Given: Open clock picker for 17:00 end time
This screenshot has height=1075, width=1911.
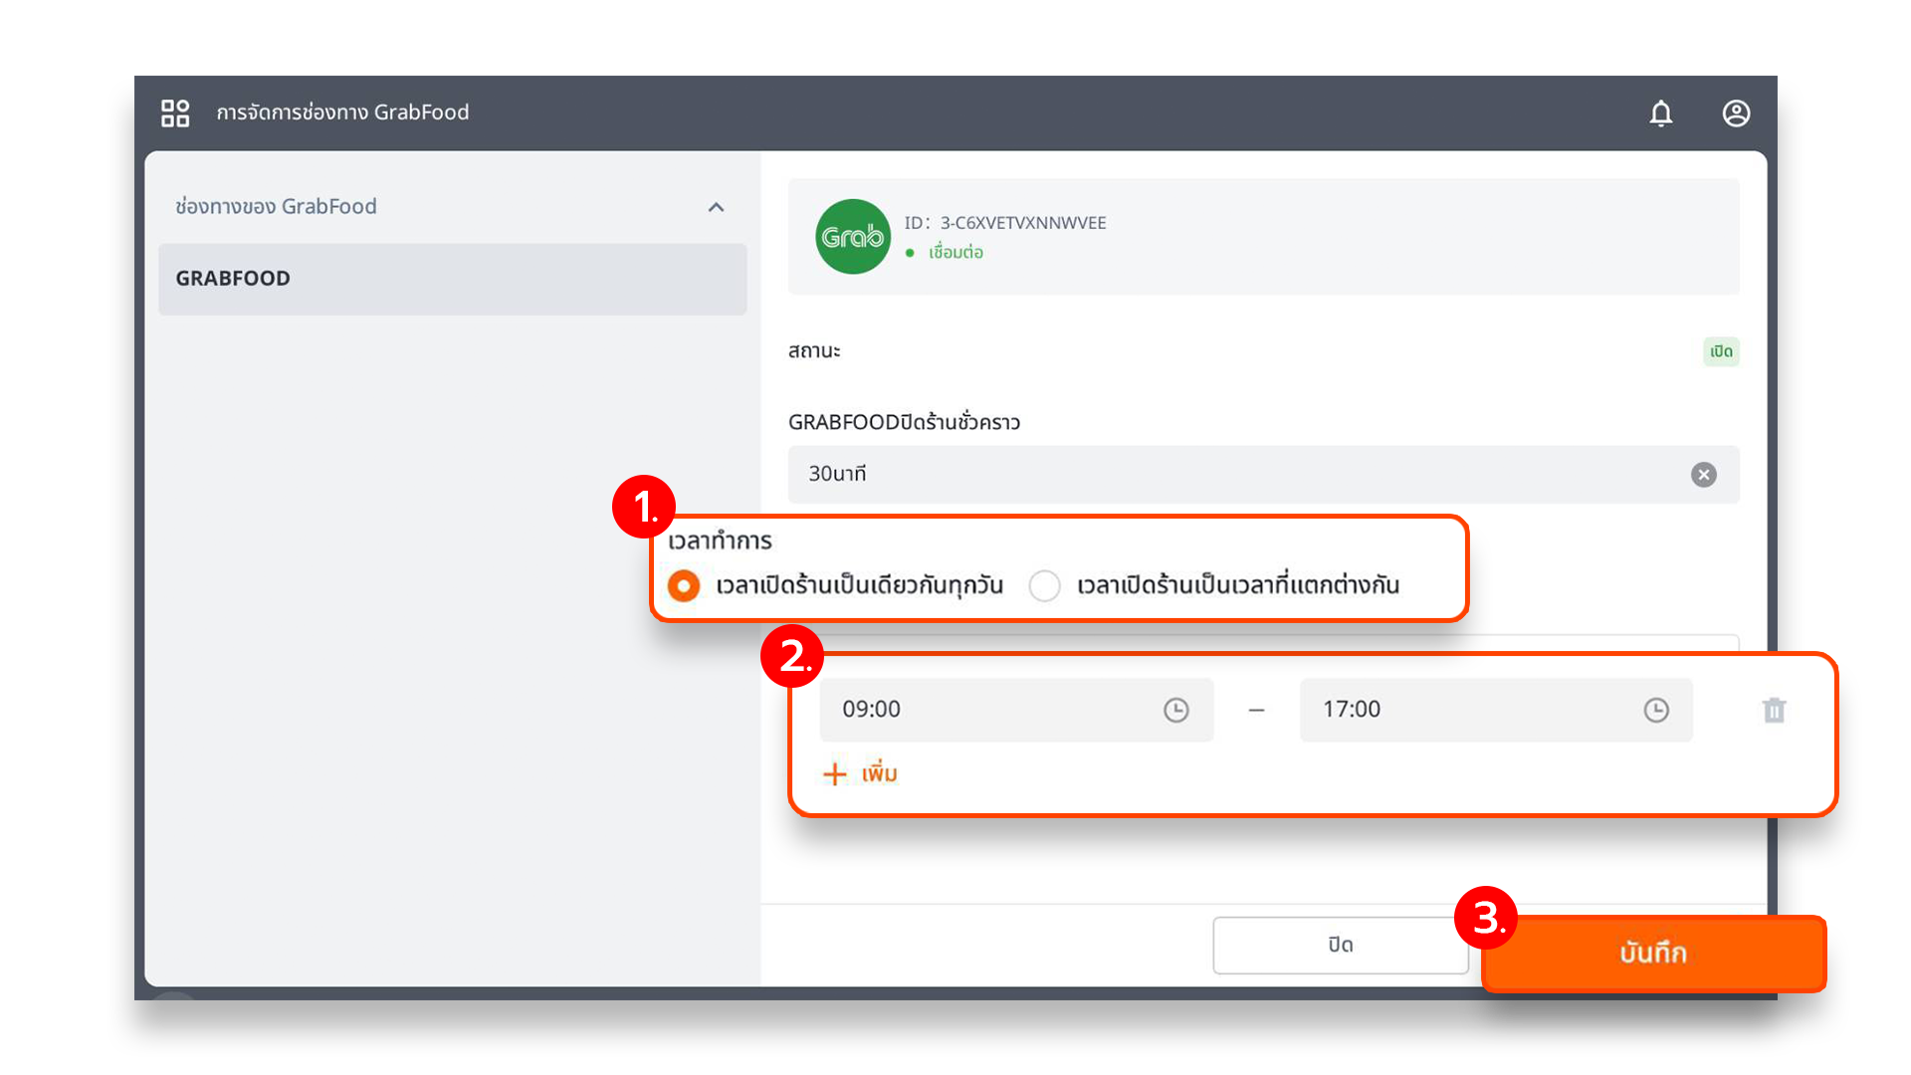Looking at the screenshot, I should click(x=1655, y=710).
